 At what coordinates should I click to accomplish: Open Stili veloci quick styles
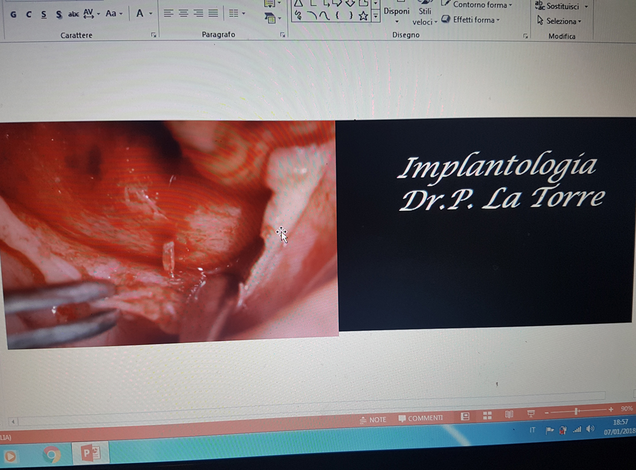(425, 17)
